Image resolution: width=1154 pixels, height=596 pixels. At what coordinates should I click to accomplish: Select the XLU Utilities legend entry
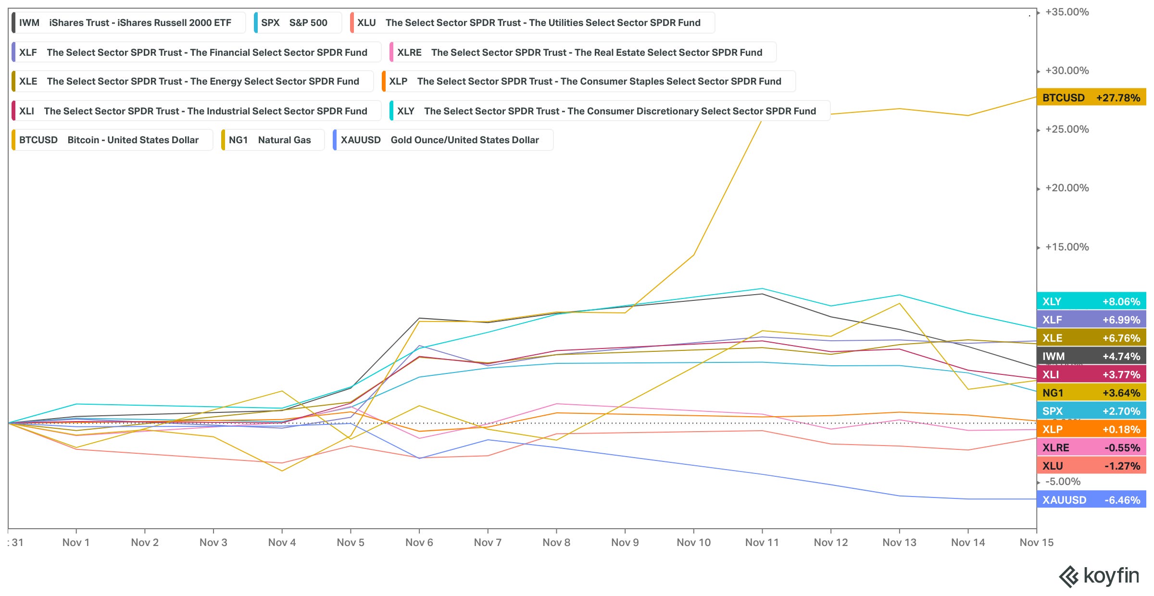(x=532, y=23)
